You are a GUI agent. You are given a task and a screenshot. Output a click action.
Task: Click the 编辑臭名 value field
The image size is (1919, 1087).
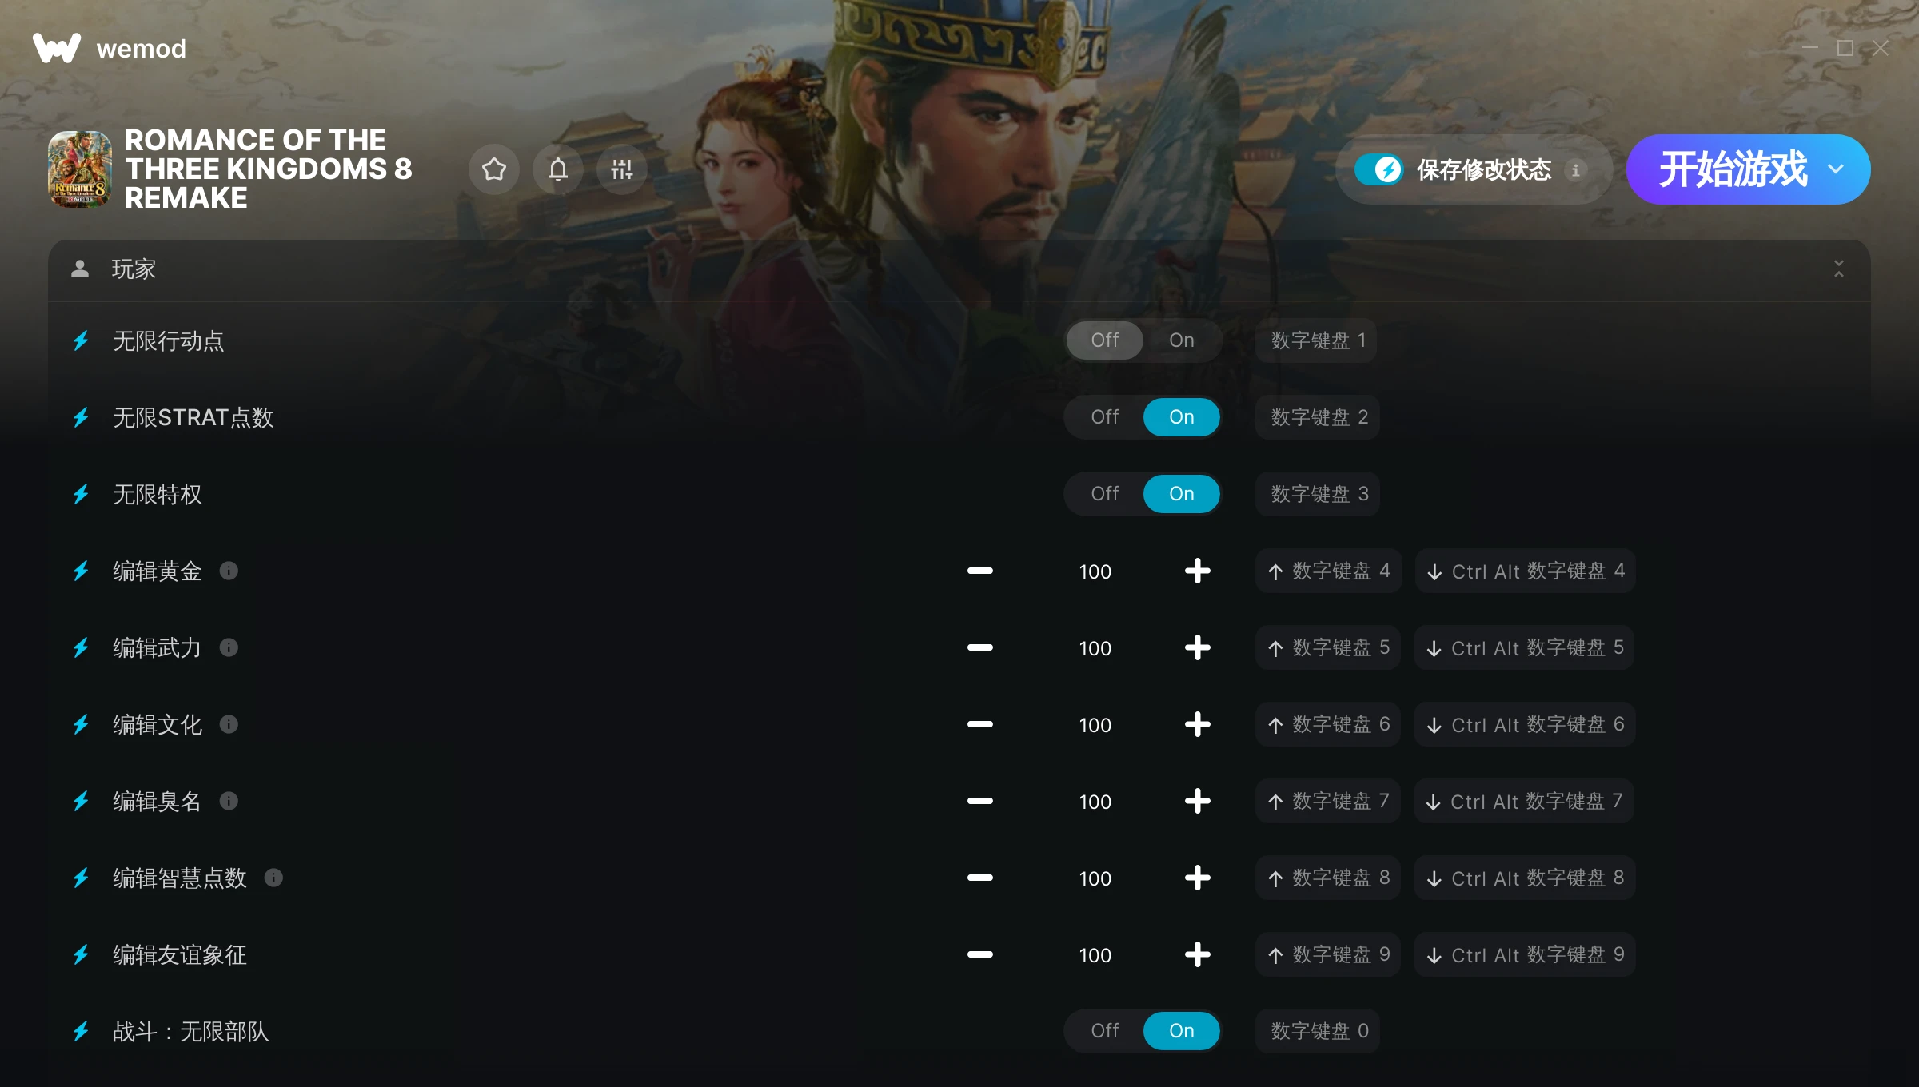[1095, 801]
